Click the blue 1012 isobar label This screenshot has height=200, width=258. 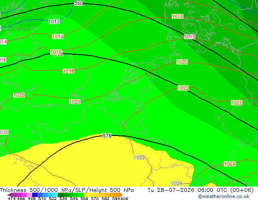coord(54,22)
